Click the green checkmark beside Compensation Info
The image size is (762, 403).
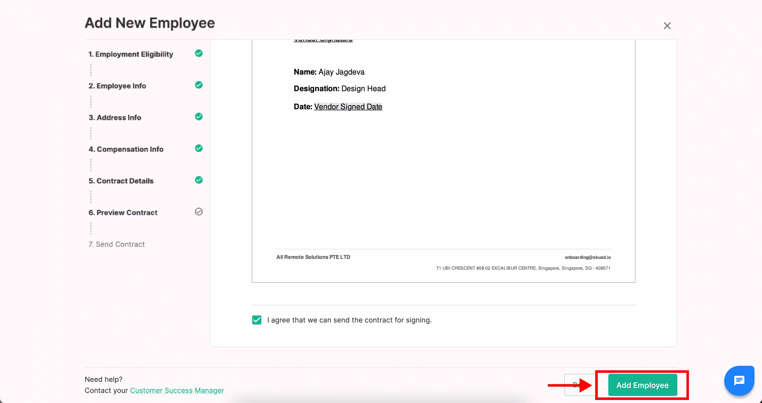pos(199,148)
